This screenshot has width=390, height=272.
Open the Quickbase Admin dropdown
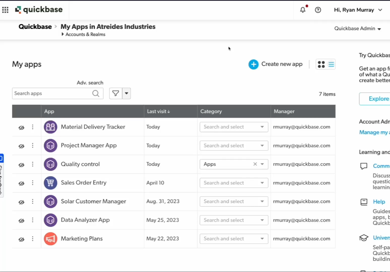(357, 29)
